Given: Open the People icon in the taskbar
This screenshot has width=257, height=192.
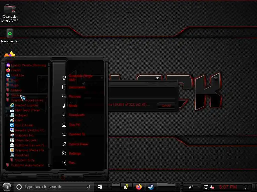Looking at the screenshot, I should coord(191,187).
